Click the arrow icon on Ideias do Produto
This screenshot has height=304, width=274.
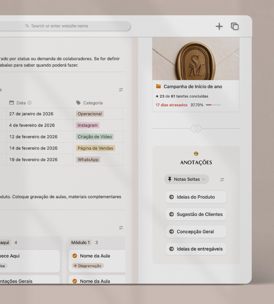171,197
